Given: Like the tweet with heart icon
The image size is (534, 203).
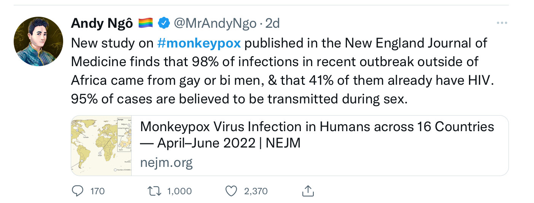Looking at the screenshot, I should pyautogui.click(x=231, y=191).
